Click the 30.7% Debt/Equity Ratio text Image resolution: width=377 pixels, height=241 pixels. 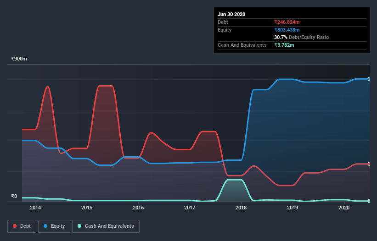(x=302, y=37)
